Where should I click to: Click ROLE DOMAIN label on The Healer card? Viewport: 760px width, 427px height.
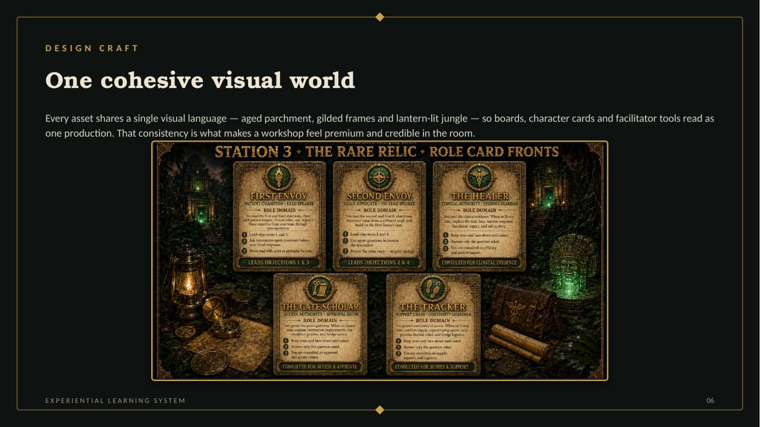tap(480, 211)
